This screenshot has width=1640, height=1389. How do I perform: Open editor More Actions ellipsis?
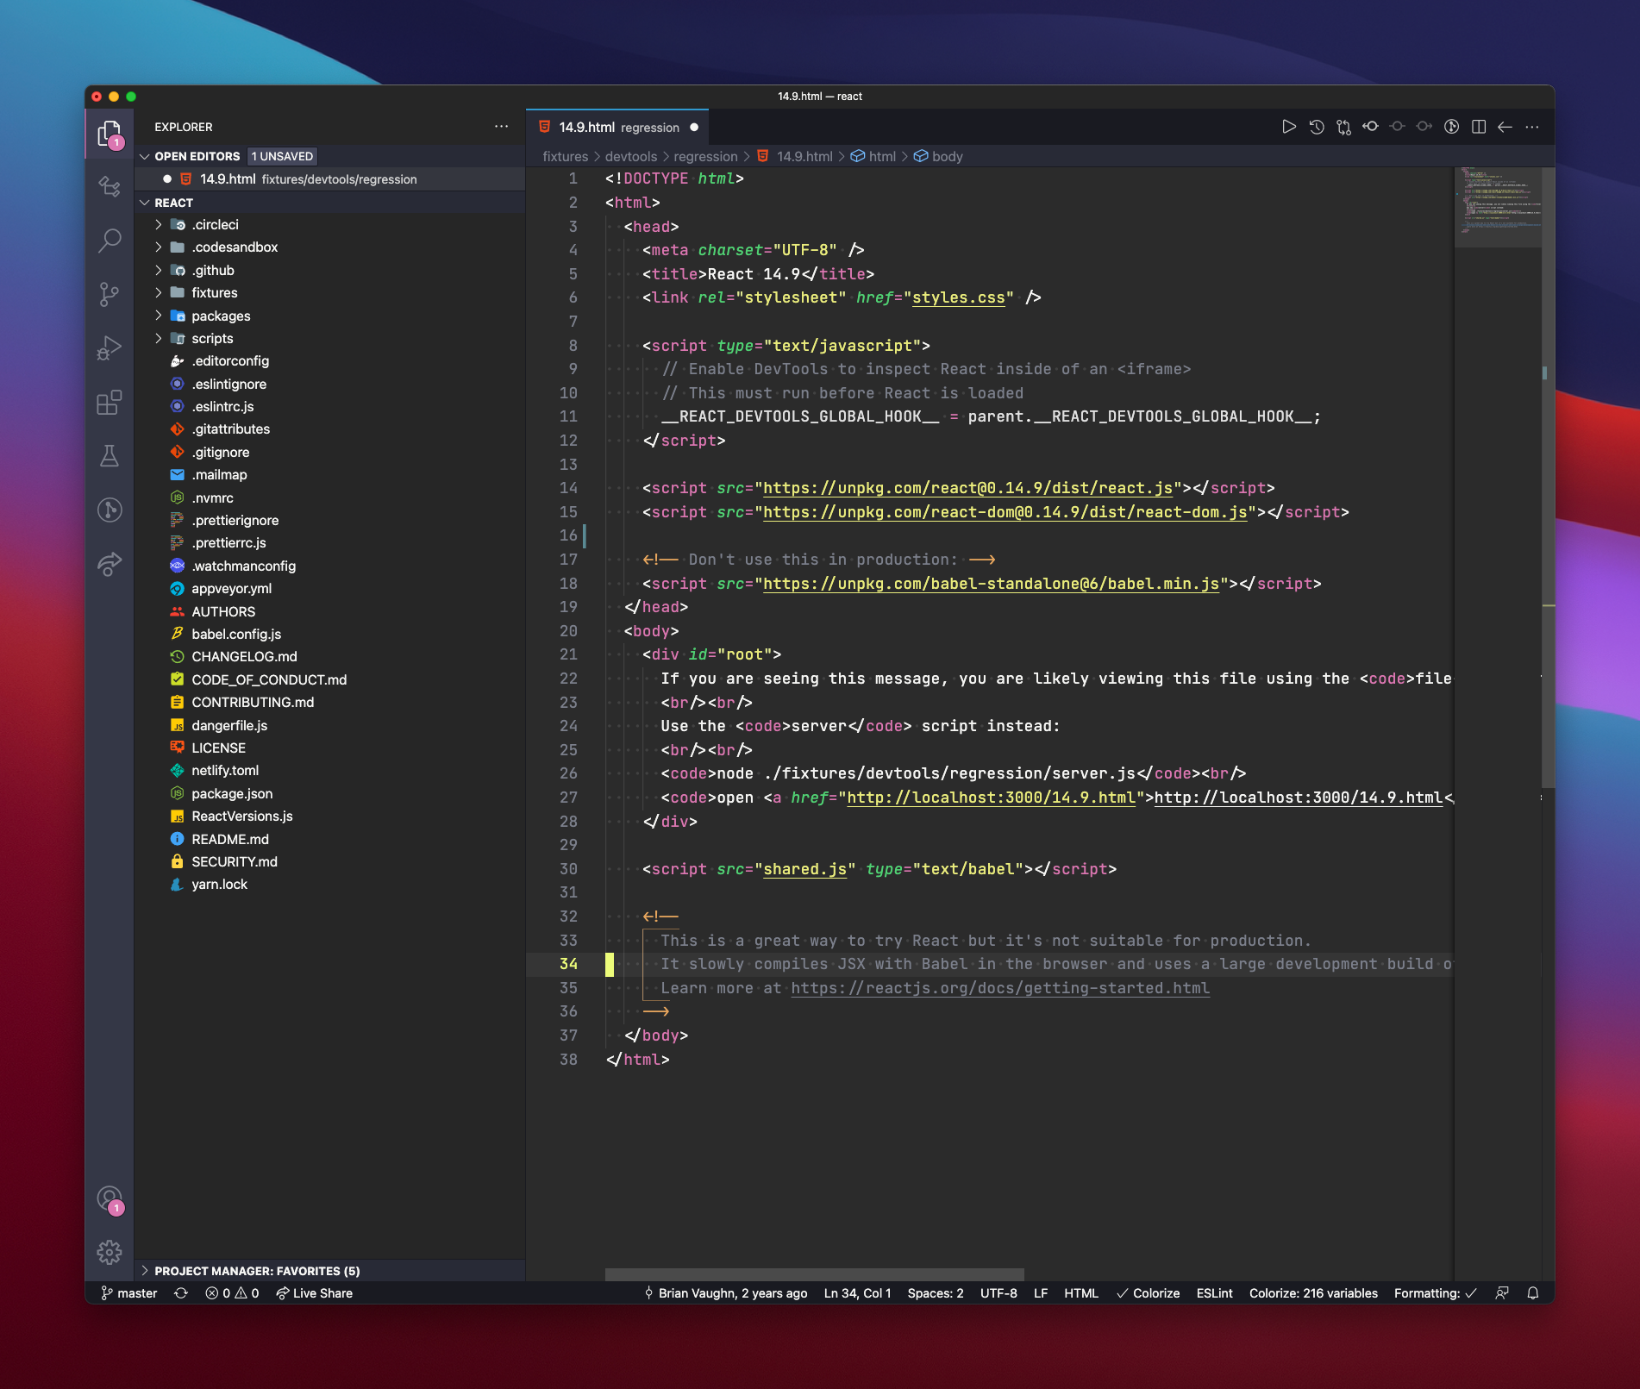click(x=1532, y=127)
